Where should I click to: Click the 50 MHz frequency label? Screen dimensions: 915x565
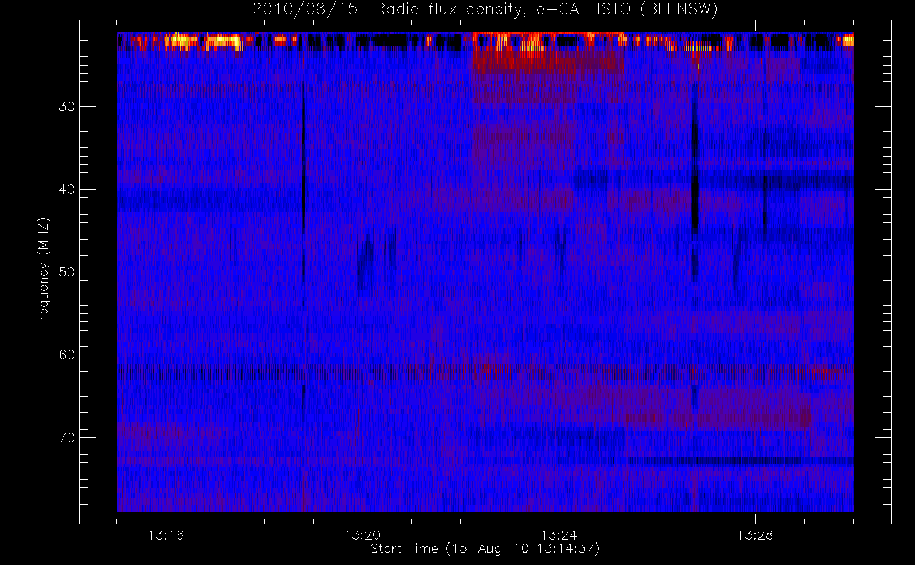[67, 272]
